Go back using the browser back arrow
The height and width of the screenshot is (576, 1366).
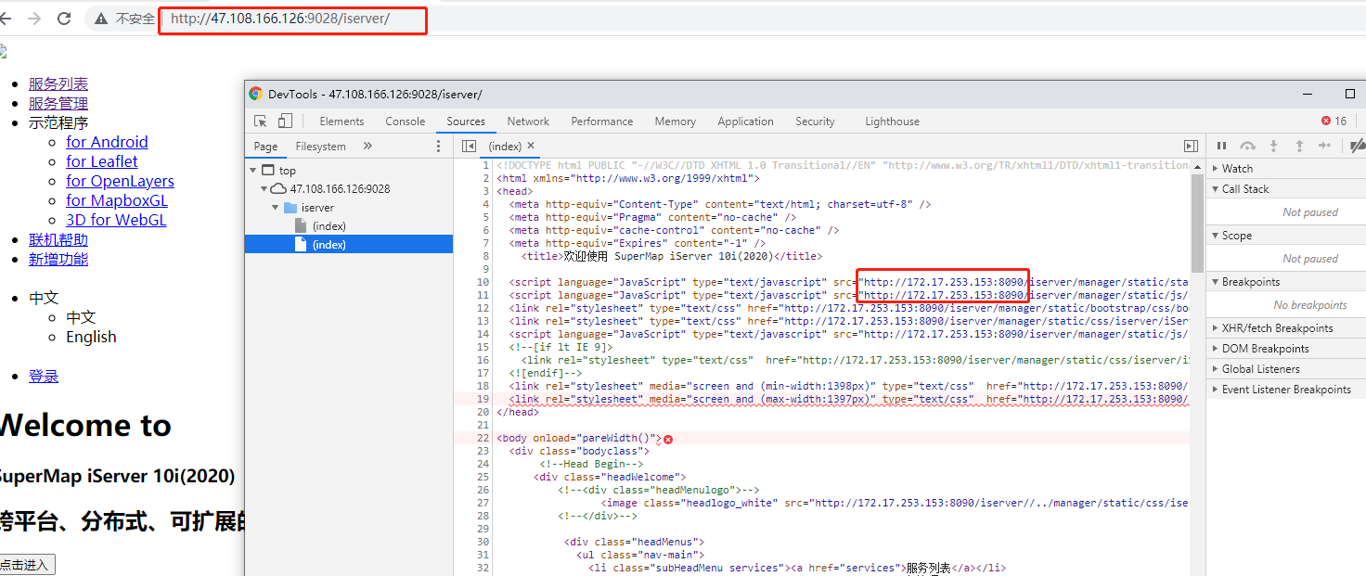click(x=5, y=19)
